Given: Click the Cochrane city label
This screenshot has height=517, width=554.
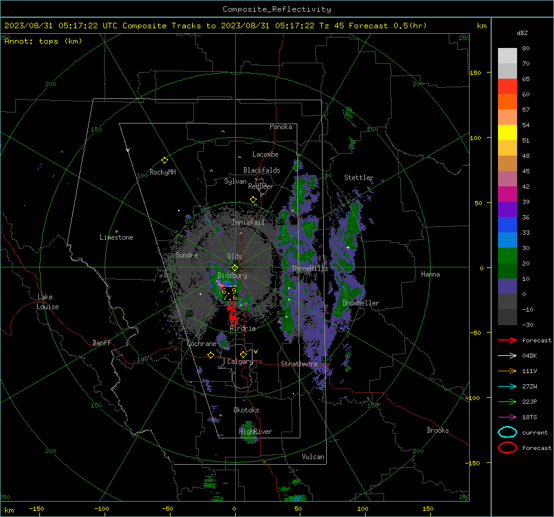Looking at the screenshot, I should coord(201,344).
